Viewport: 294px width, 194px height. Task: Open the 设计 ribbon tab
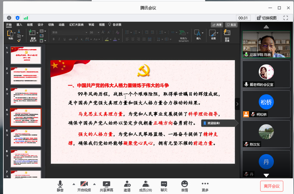pyautogui.click(x=40, y=25)
